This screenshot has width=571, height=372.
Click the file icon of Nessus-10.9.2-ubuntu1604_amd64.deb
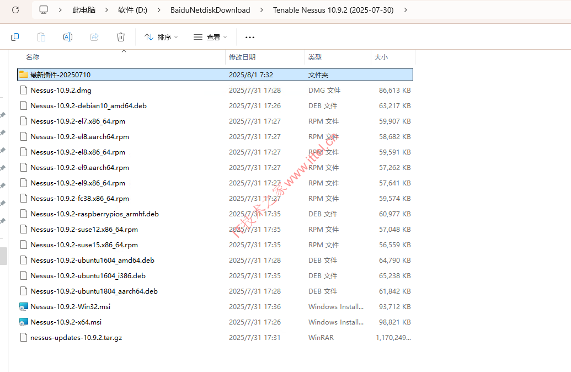pos(24,261)
